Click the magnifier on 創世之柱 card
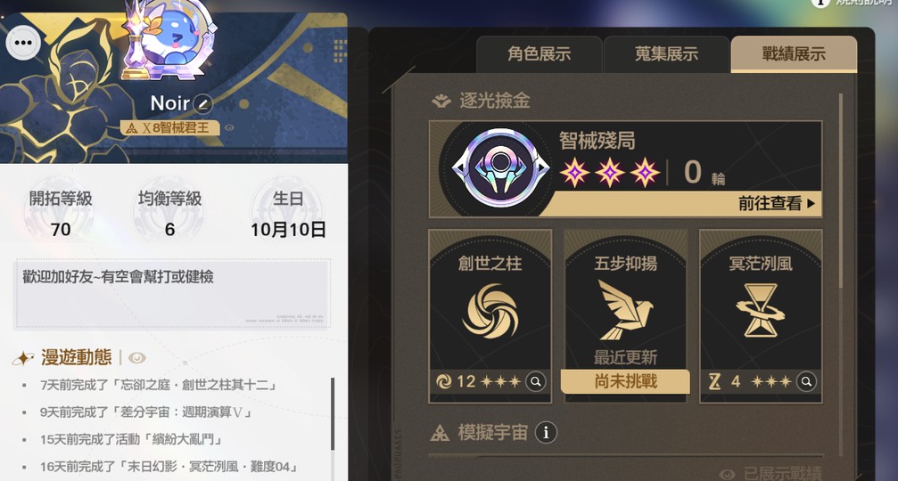The width and height of the screenshot is (898, 481). pos(535,381)
